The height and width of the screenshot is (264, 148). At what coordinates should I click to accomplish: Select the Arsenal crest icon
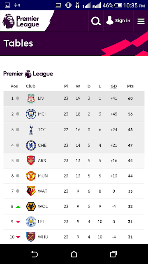(x=31, y=160)
